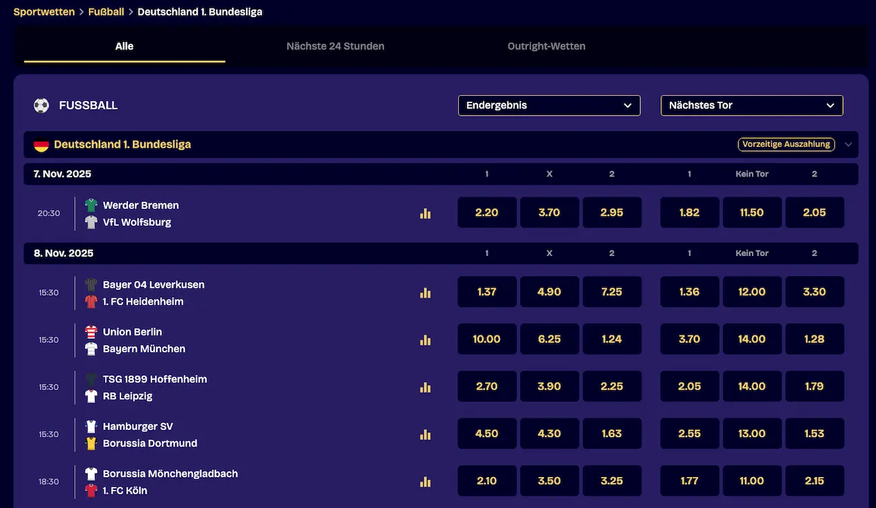The image size is (876, 508).
Task: Open the Endergebnis market dropdown
Action: (549, 105)
